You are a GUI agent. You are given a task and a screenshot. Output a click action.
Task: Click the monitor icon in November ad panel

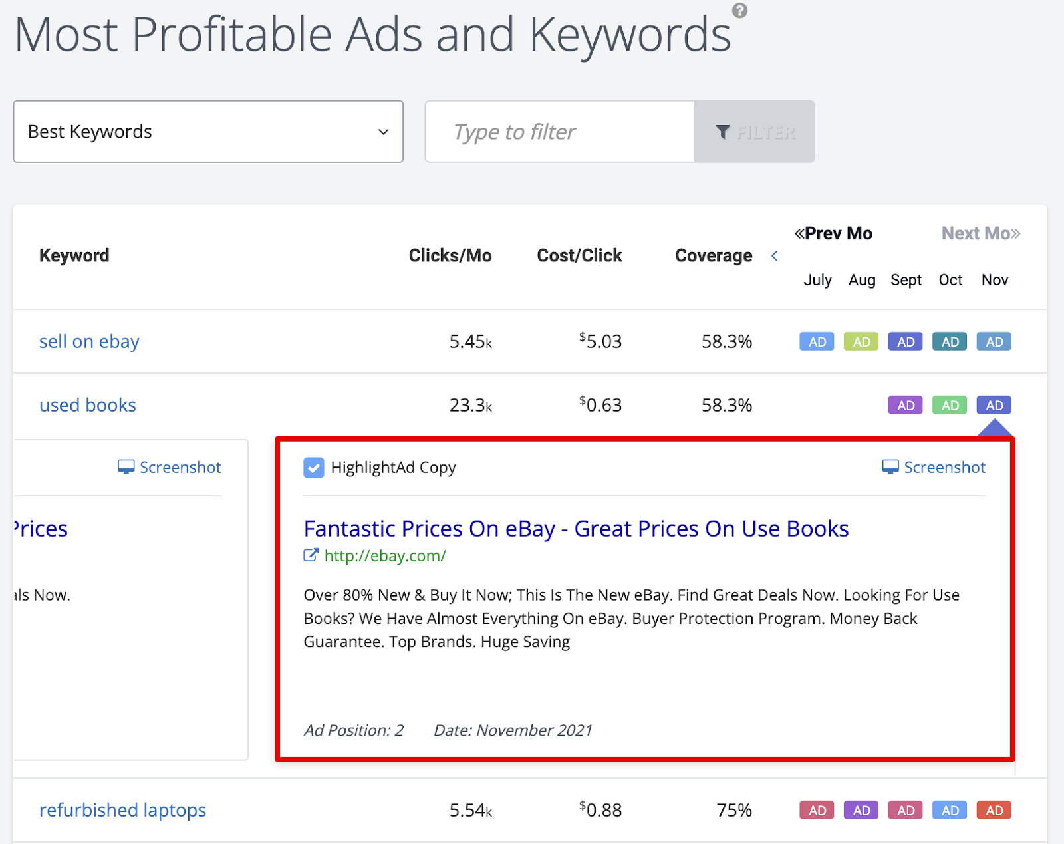click(890, 467)
